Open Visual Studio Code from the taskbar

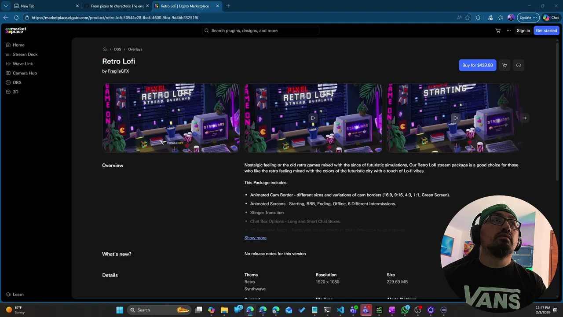coord(340,310)
